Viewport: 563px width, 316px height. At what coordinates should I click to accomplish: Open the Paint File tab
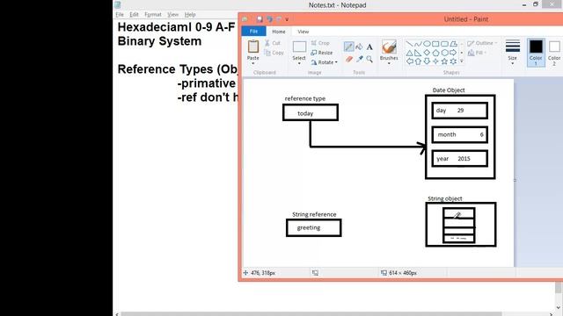pyautogui.click(x=253, y=32)
